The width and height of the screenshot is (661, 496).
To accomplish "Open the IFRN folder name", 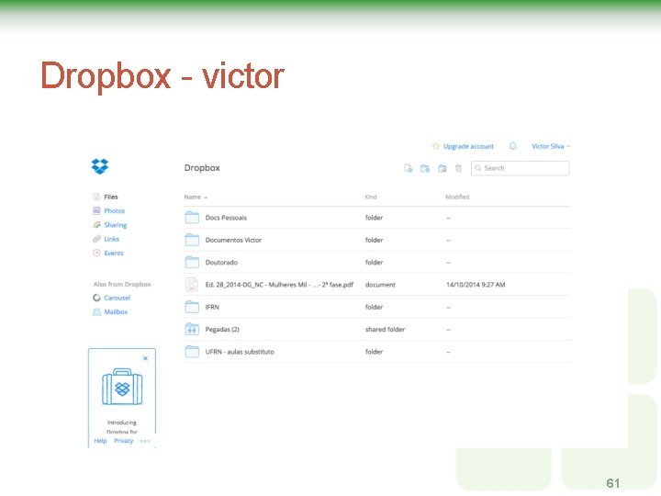I will click(212, 307).
